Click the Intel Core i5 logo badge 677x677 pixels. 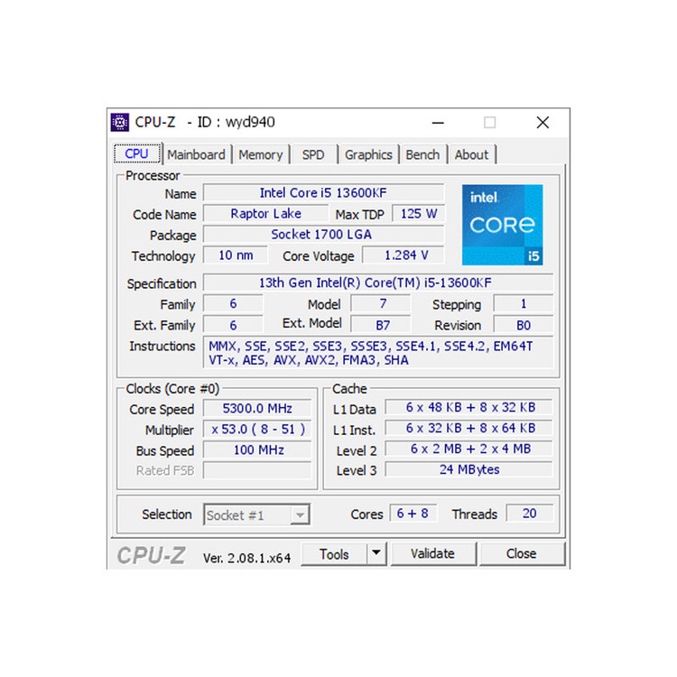pos(503,225)
